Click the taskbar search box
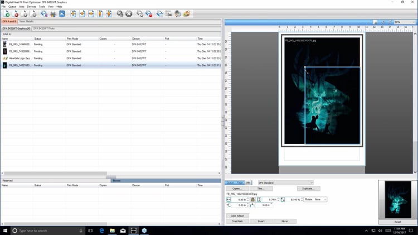Image resolution: width=418 pixels, height=235 pixels. point(48,231)
